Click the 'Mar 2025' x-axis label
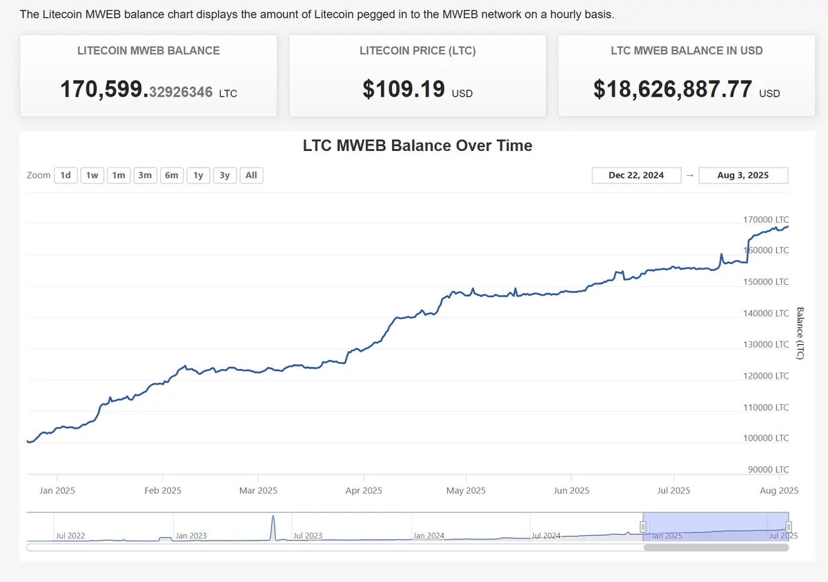828x582 pixels. tap(258, 490)
